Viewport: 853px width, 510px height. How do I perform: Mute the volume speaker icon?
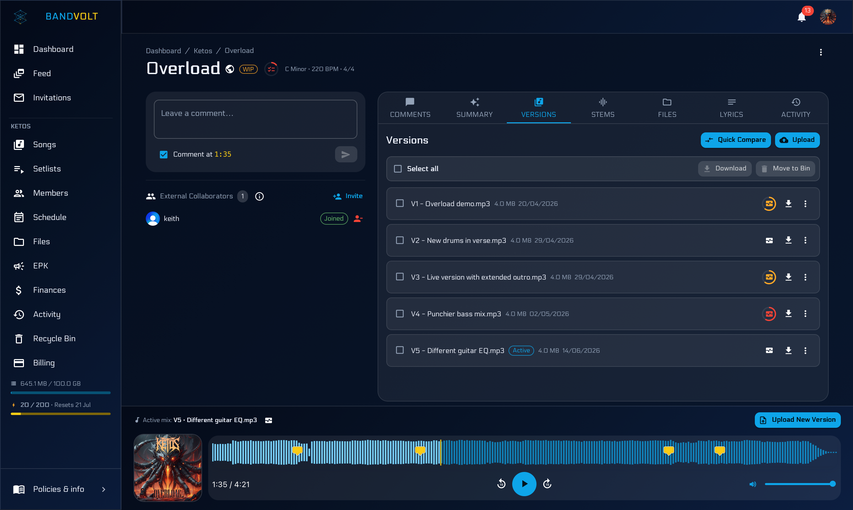(x=752, y=484)
